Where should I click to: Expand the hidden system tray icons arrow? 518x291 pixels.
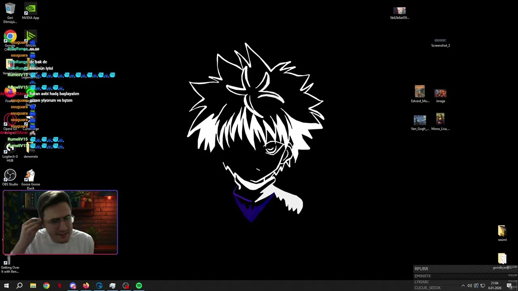click(463, 286)
